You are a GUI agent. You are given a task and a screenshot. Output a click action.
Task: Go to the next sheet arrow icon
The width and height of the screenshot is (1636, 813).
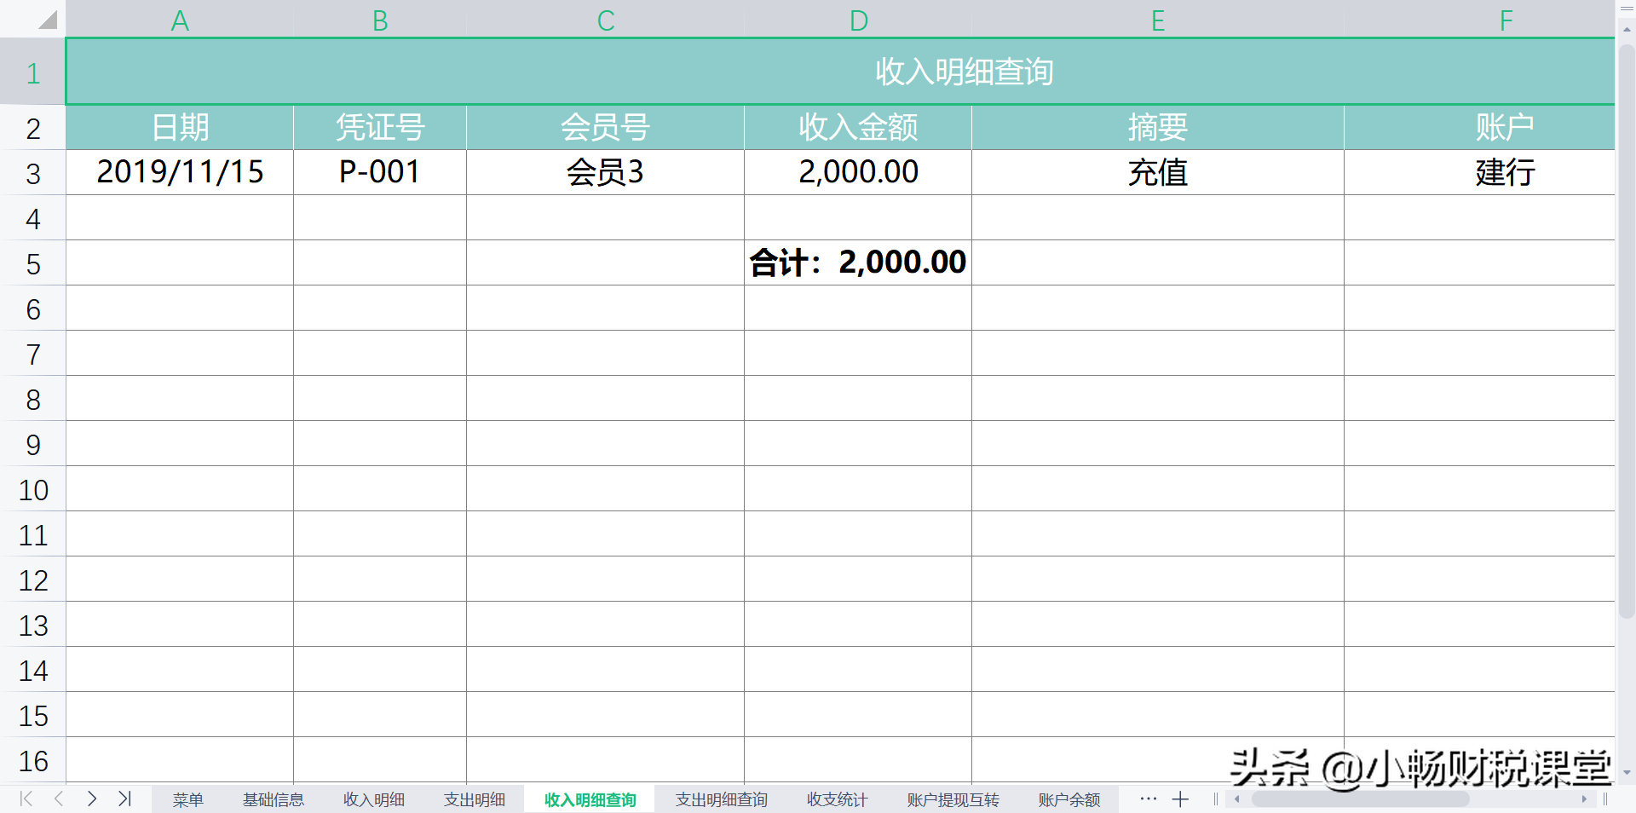92,799
